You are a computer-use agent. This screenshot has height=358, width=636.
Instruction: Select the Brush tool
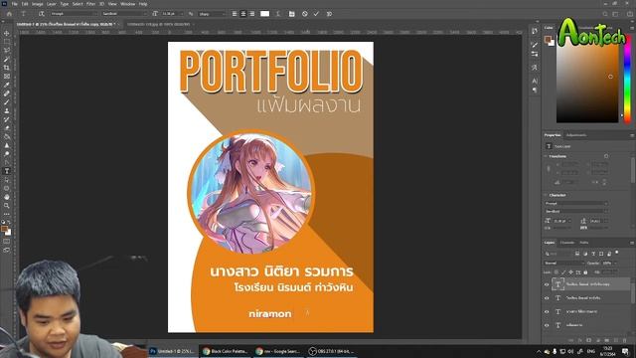7,102
